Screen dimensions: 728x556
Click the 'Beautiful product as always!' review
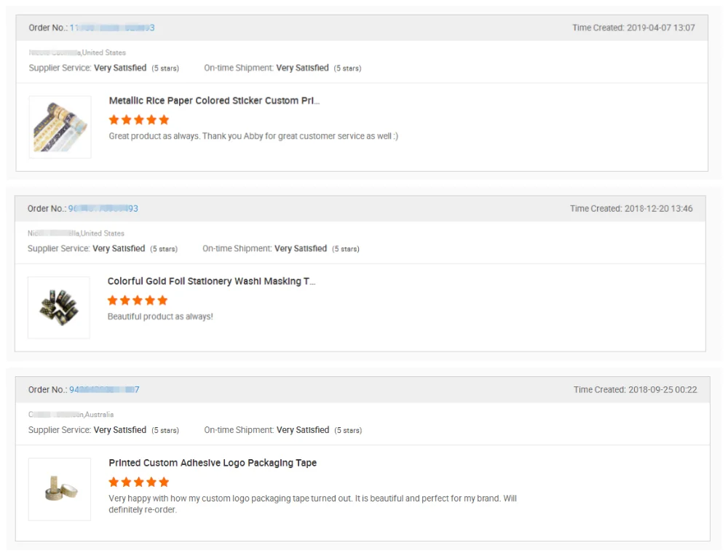160,317
